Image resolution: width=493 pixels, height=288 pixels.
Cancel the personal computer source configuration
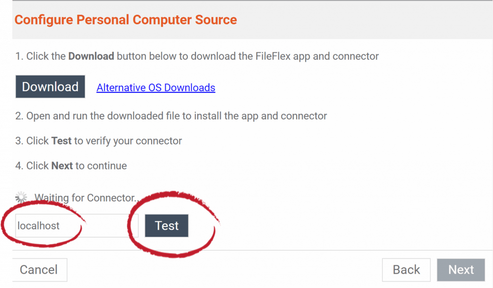click(39, 270)
